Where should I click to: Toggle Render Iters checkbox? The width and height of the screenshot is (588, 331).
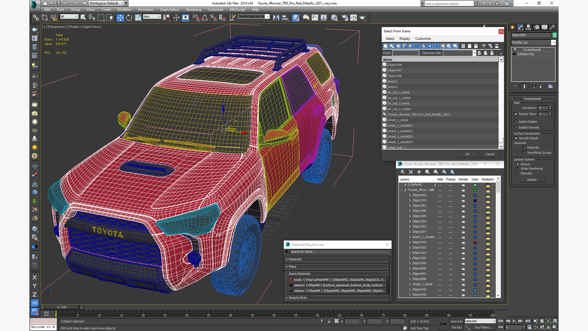click(x=516, y=114)
